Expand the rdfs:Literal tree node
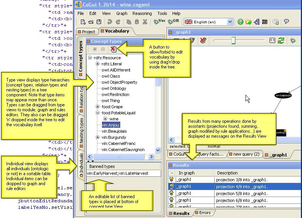The image size is (302, 218). [x=97, y=63]
